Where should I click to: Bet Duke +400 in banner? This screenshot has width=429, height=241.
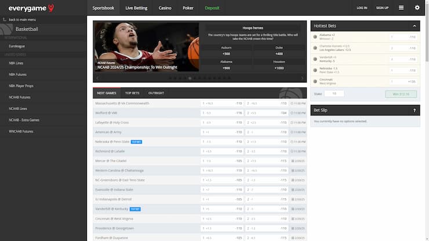(x=279, y=51)
